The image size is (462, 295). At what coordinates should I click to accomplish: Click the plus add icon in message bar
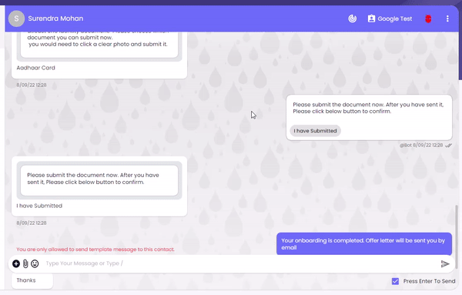point(16,263)
